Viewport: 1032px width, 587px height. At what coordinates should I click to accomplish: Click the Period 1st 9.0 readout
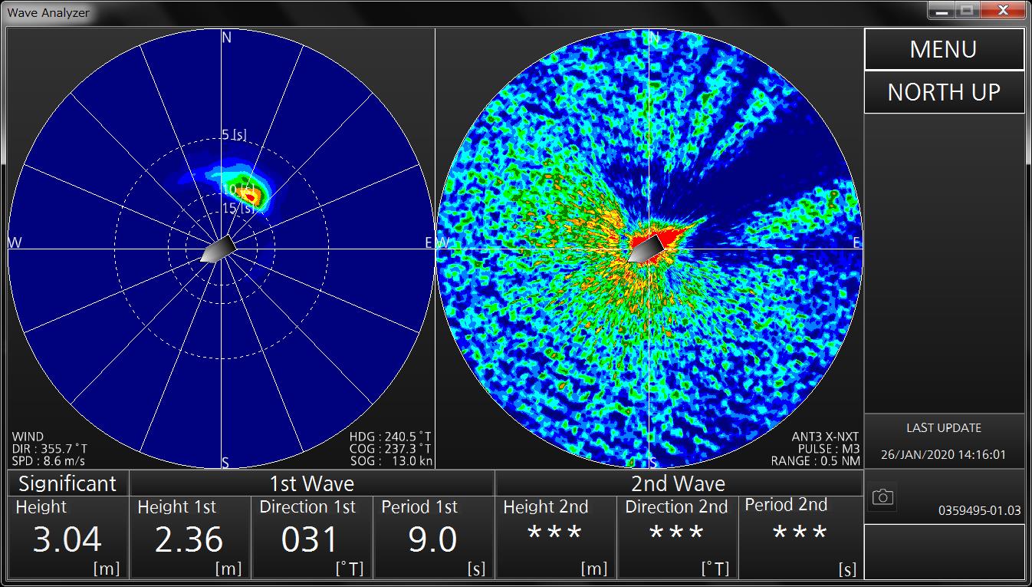(x=432, y=539)
